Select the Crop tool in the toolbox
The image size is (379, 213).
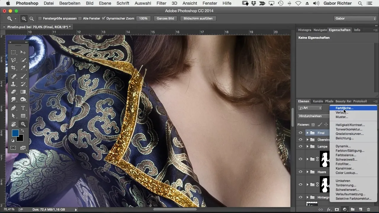13,68
